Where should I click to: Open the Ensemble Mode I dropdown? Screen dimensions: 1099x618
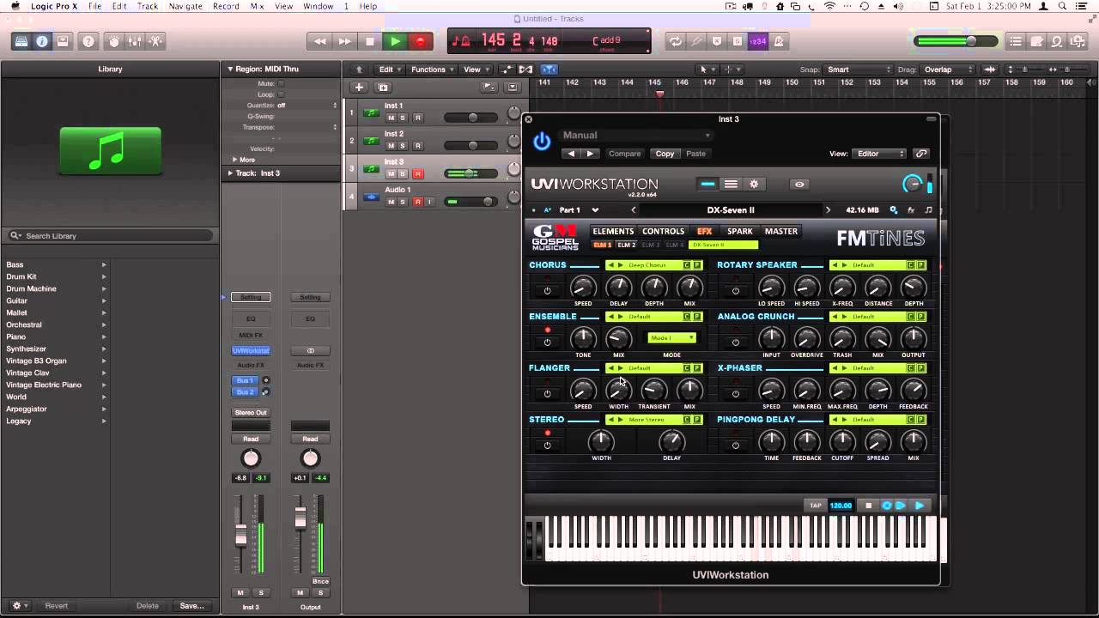click(671, 338)
